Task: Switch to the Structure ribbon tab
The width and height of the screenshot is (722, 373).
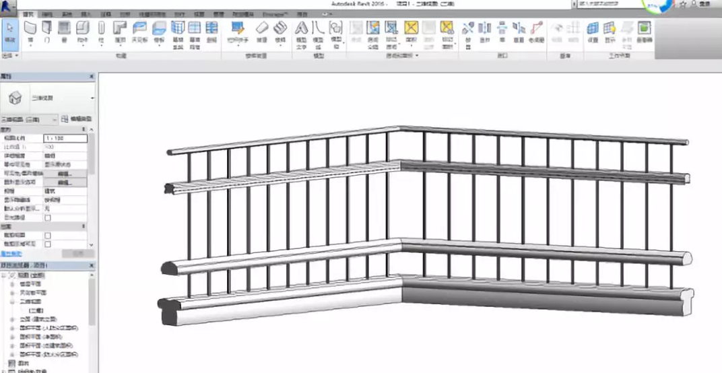Action: [x=47, y=14]
